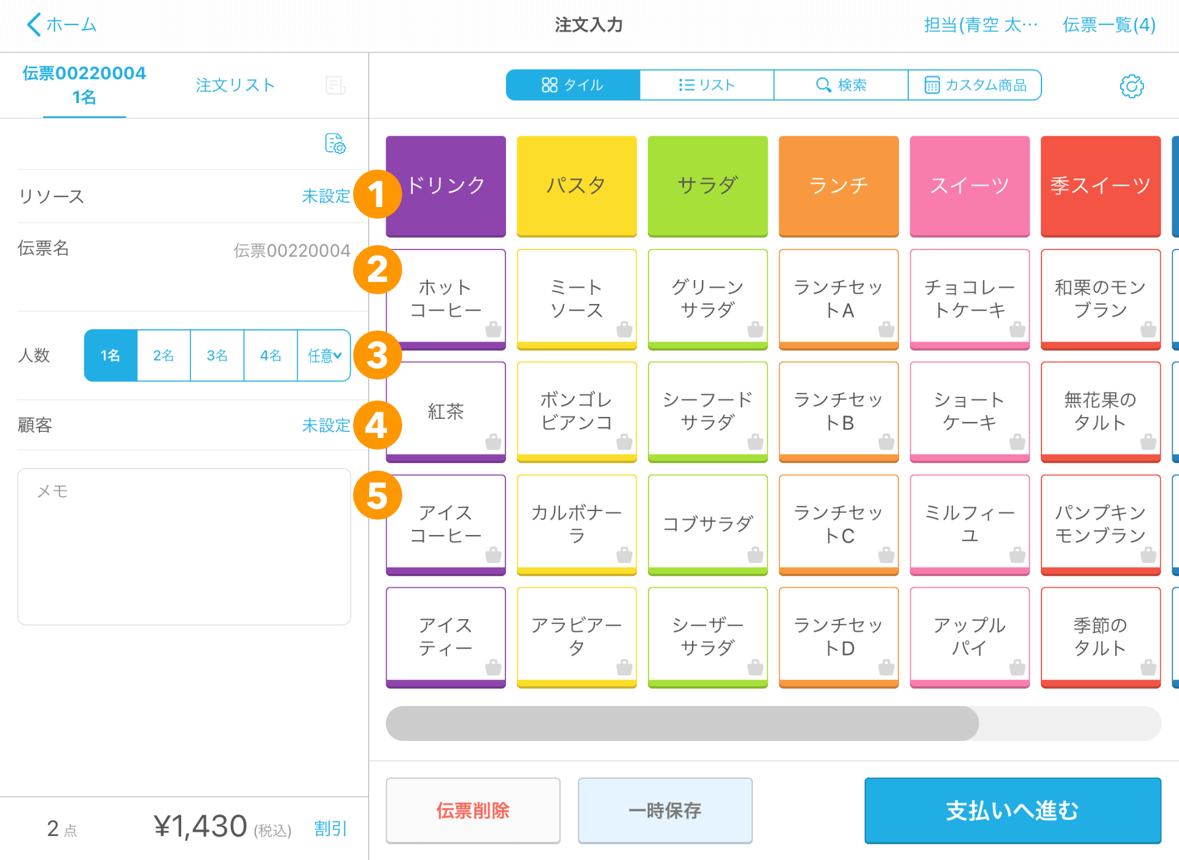1179x860 pixels.
Task: Select the 伝票00220004 1名 tab
Action: 84,85
